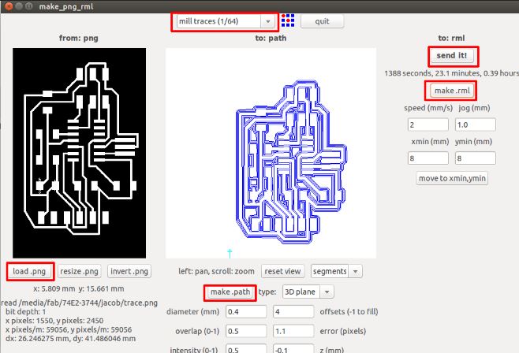Click the ymin (mm) input field
This screenshot has height=353, width=519.
point(476,158)
